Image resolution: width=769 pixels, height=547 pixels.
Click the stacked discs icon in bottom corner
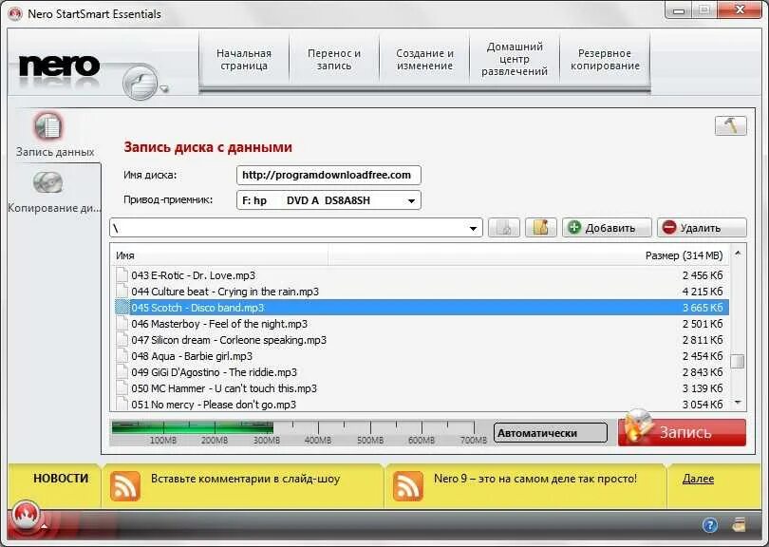739,525
